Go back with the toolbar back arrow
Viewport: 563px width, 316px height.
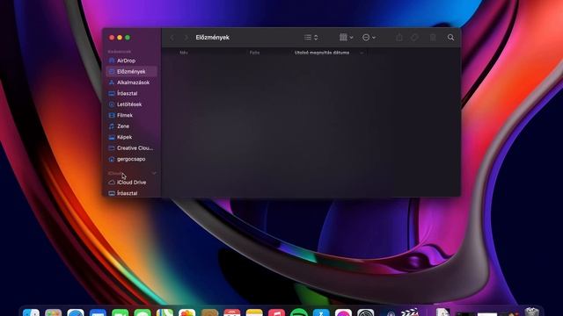172,37
